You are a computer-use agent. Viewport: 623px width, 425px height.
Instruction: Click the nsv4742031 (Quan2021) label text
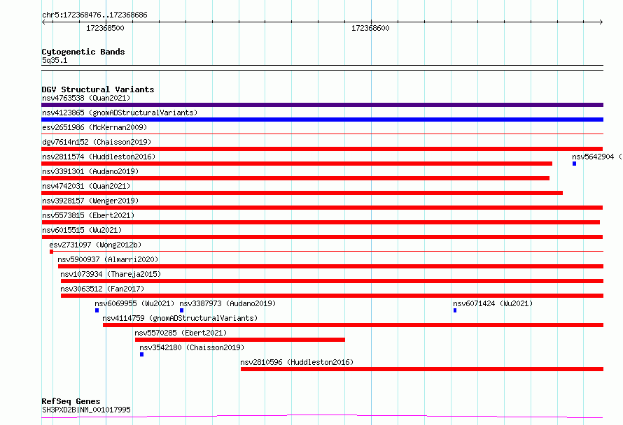click(86, 186)
